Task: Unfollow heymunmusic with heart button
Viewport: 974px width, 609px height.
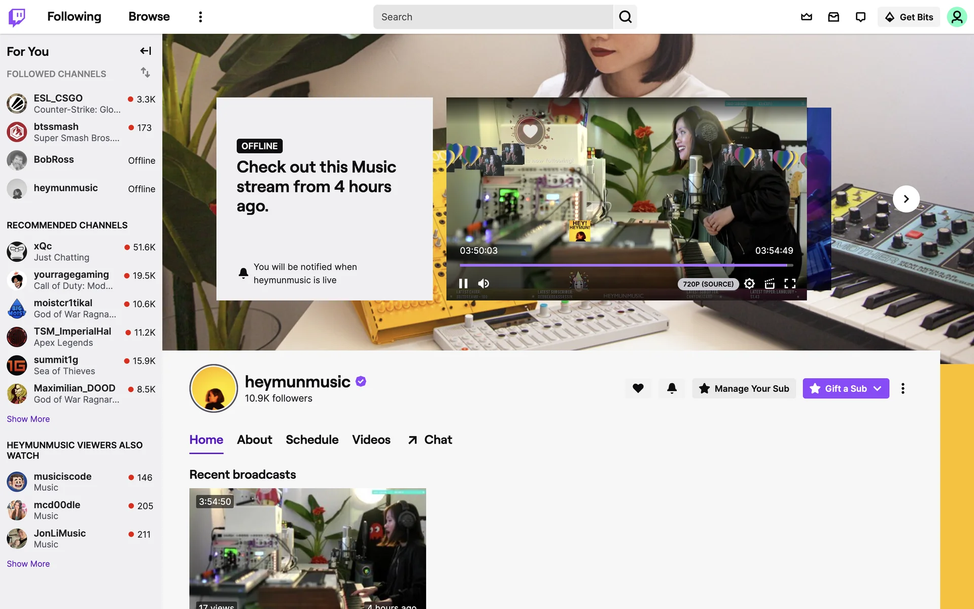Action: pos(638,388)
